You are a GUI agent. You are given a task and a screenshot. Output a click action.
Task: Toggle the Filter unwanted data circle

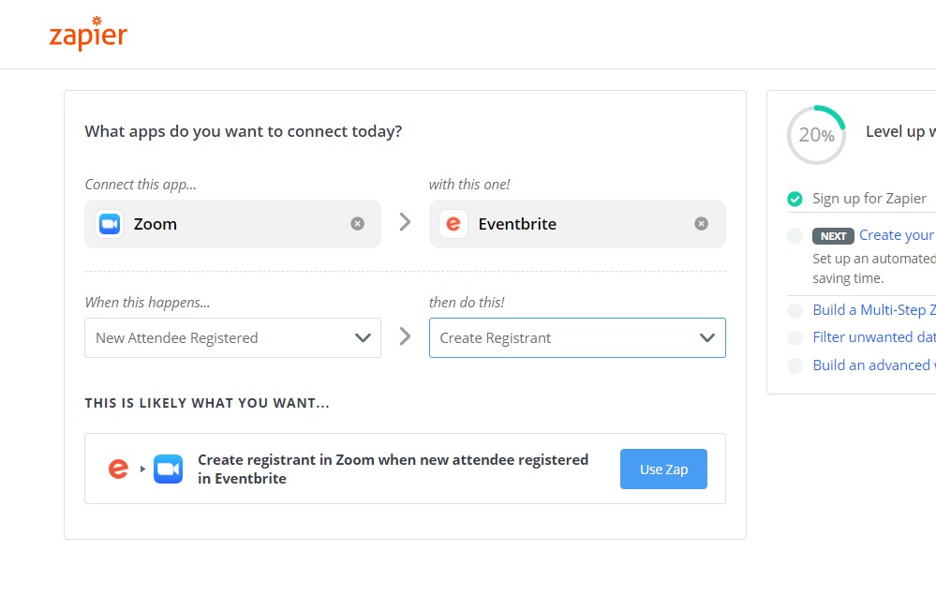click(x=795, y=338)
